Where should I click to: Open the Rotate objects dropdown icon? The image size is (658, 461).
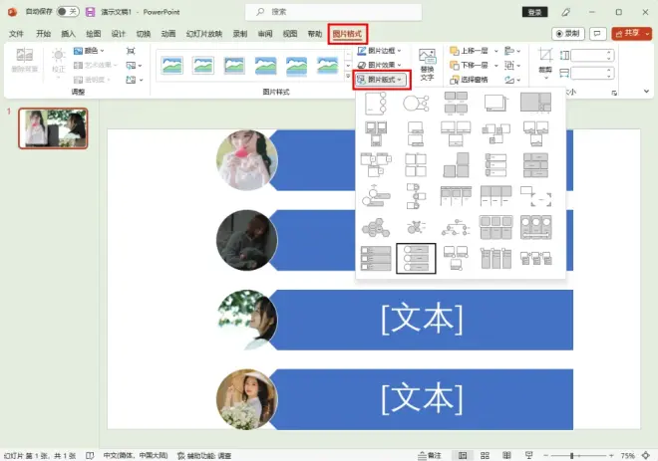click(512, 80)
